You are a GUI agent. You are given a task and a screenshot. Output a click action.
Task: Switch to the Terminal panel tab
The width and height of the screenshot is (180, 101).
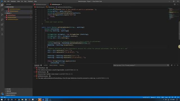62,65
